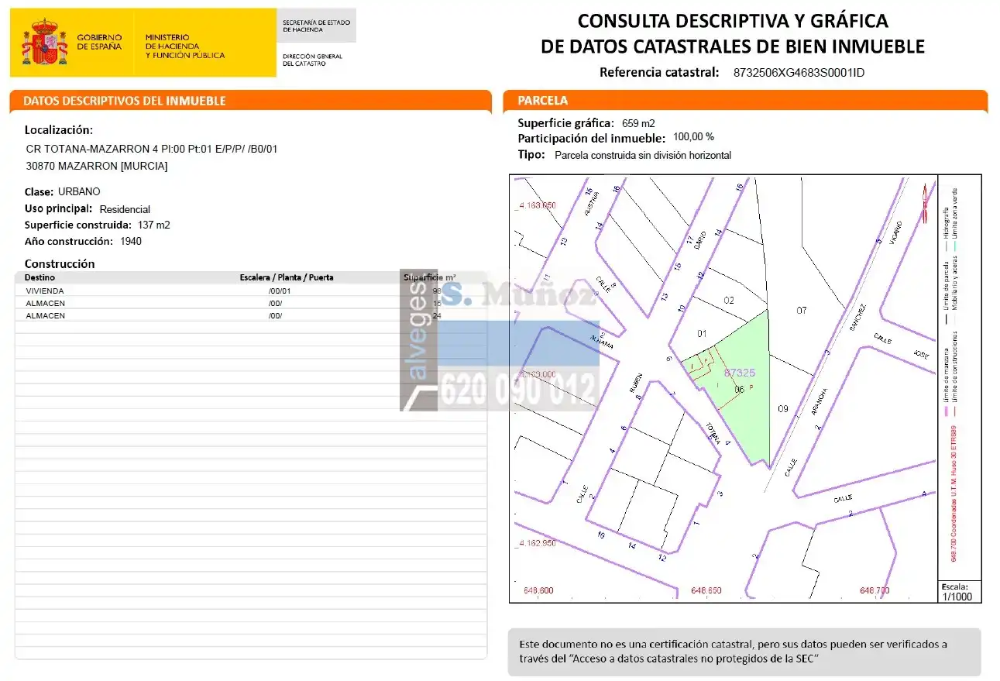This screenshot has height=681, width=1000.
Task: Click 'DIRECCIÓN GENERAL DEL CATASTRO' label
Action: point(312,60)
